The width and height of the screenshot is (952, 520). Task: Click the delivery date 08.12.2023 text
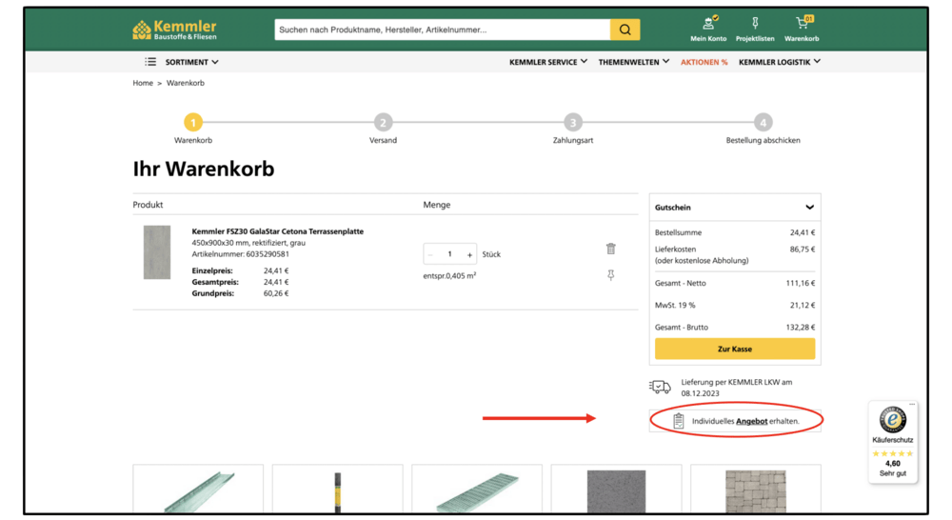pos(700,393)
